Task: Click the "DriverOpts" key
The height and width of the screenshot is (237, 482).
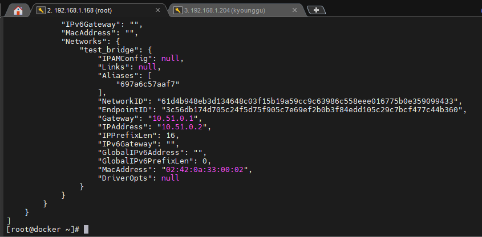Action: (x=125, y=178)
